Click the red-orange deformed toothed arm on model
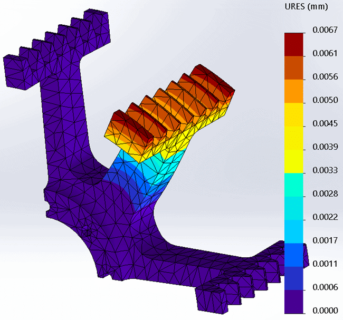The image size is (343, 320). (x=169, y=113)
